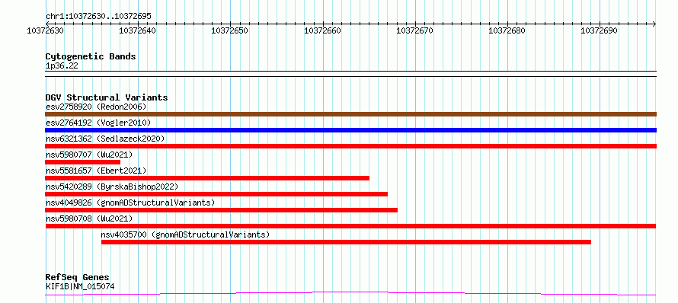This screenshot has width=678, height=303.
Task: Click the black cytogenetic band bar
Action: tap(350, 74)
